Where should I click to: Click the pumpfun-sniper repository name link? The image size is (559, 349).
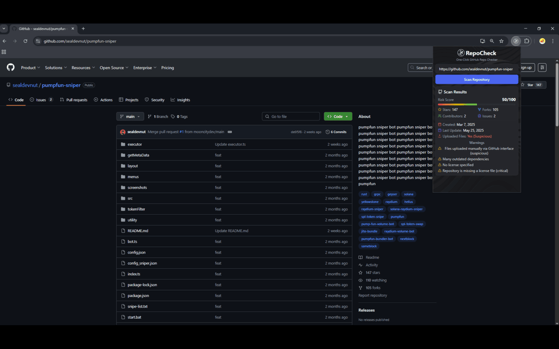(x=61, y=85)
